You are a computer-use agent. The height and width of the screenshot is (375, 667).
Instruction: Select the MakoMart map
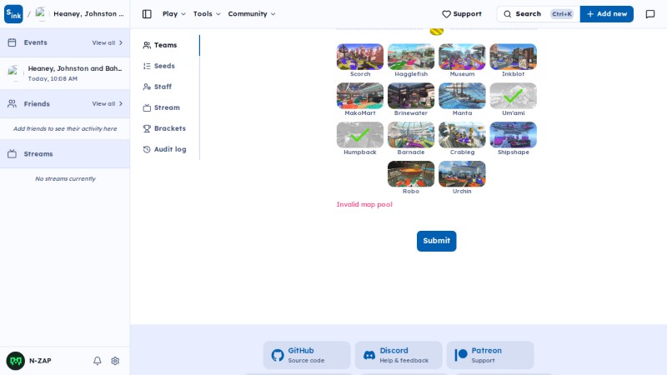click(x=360, y=96)
